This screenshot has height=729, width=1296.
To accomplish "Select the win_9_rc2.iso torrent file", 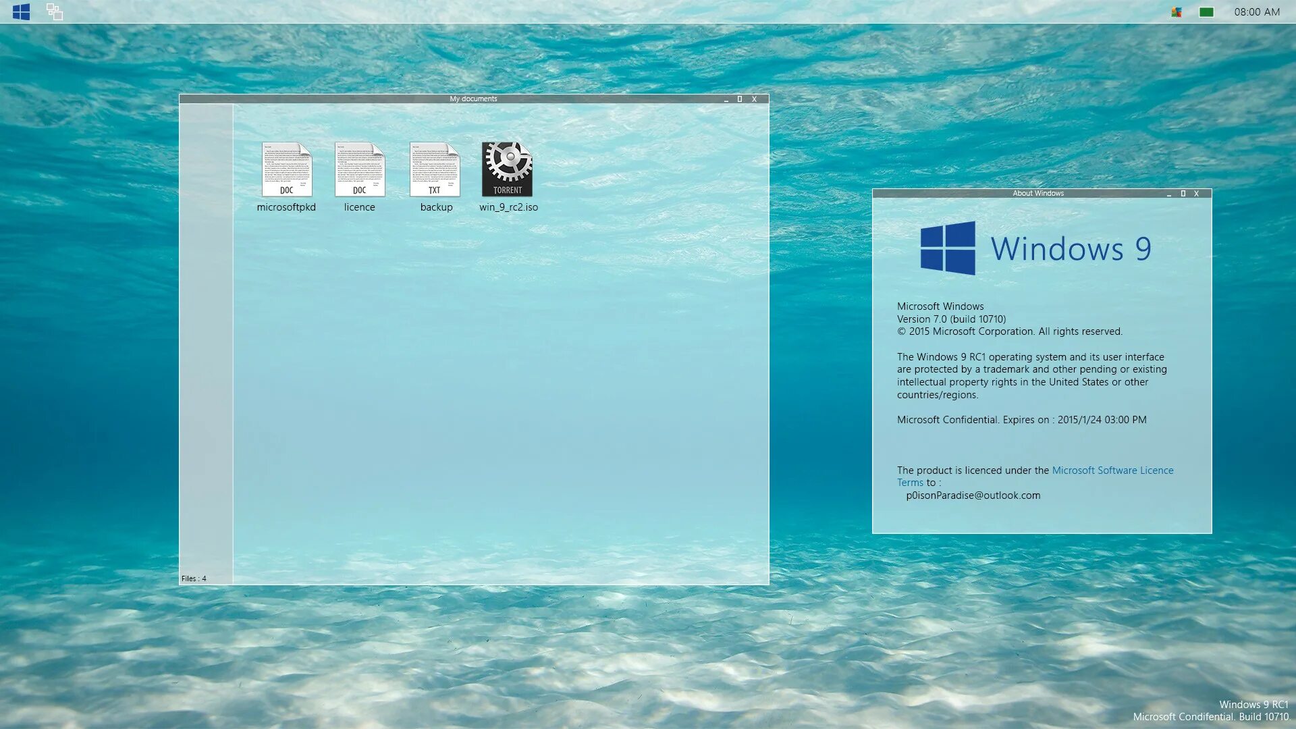I will (508, 170).
